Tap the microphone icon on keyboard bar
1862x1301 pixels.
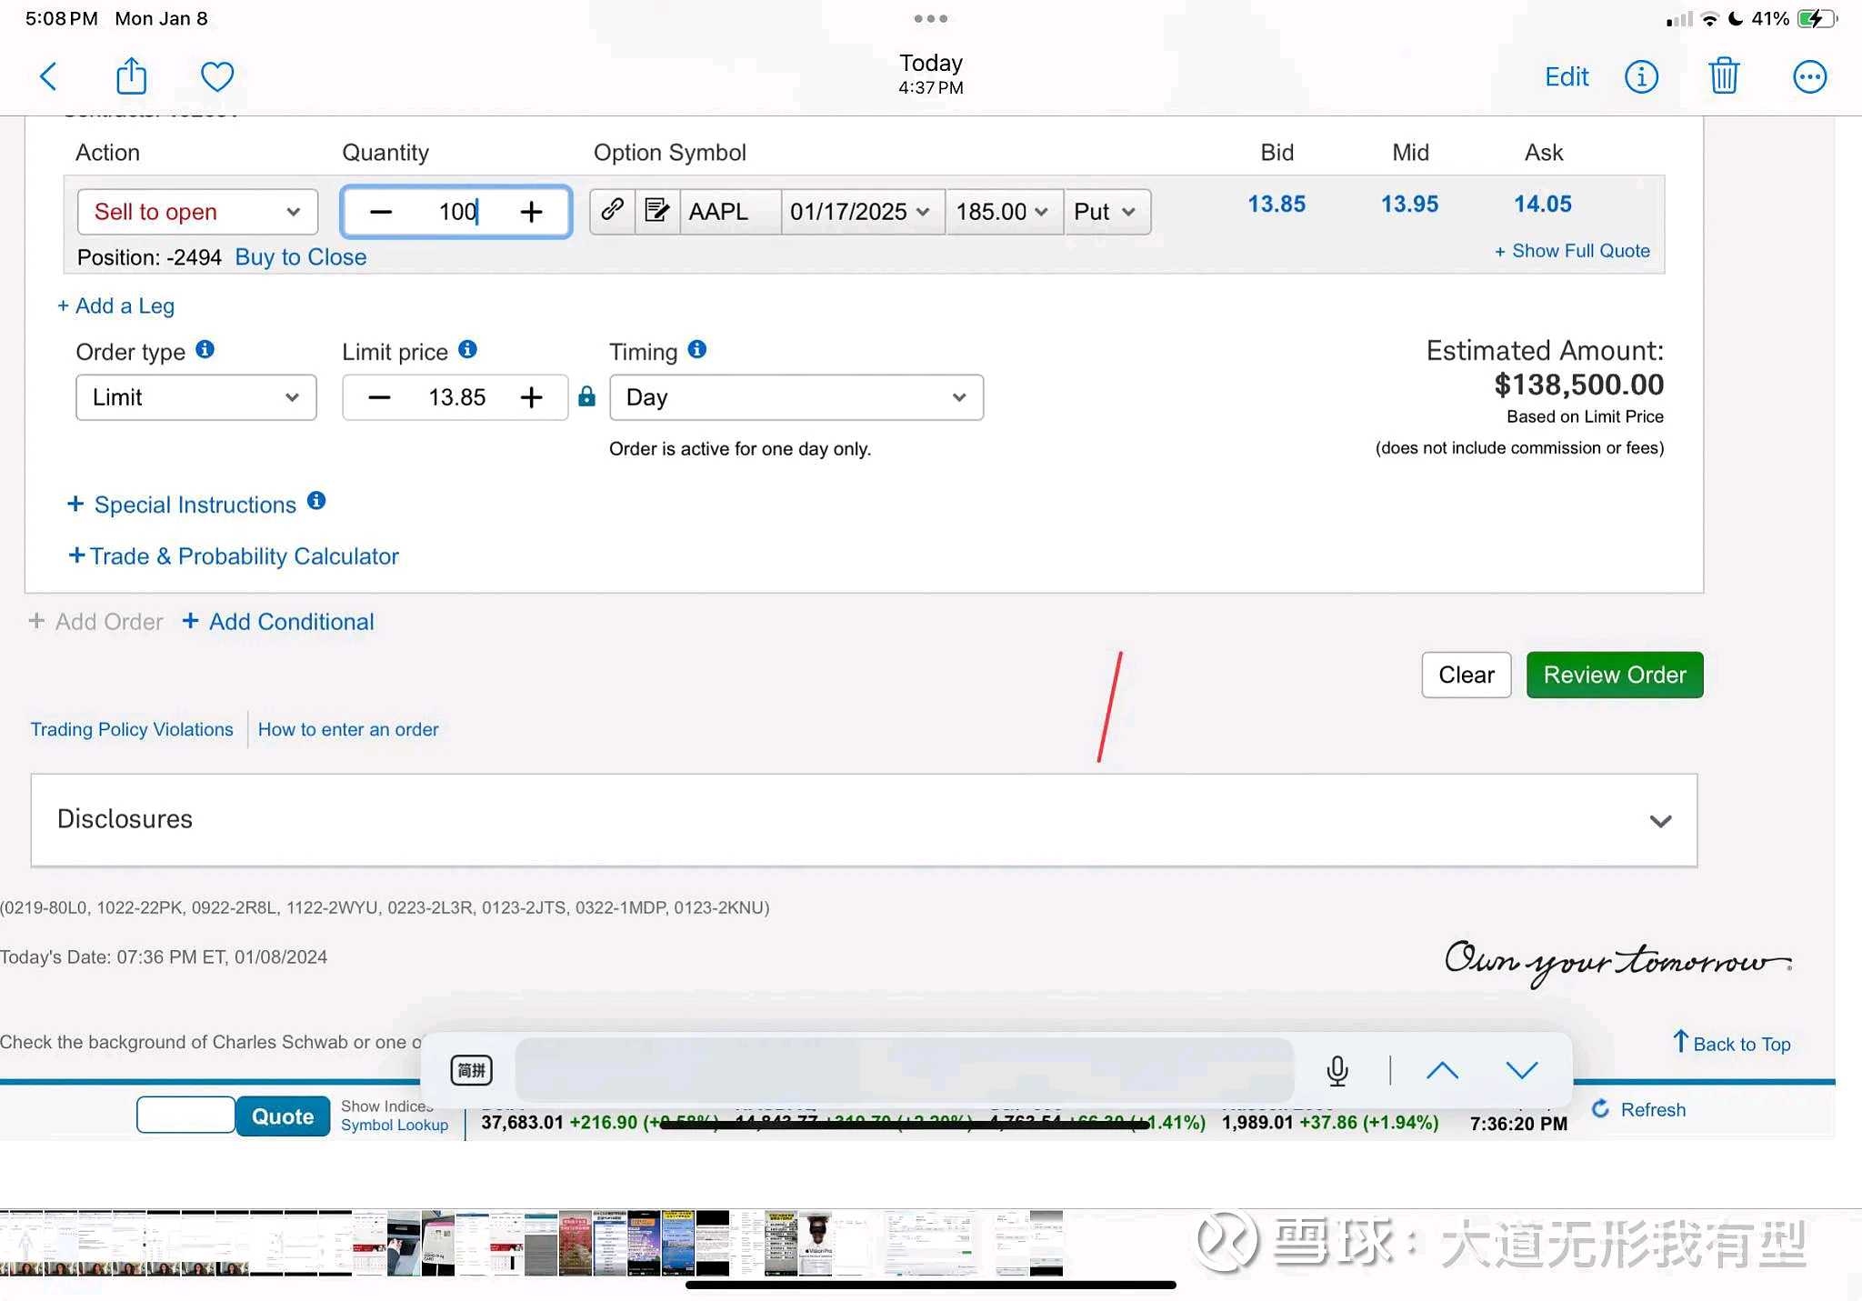click(1336, 1070)
